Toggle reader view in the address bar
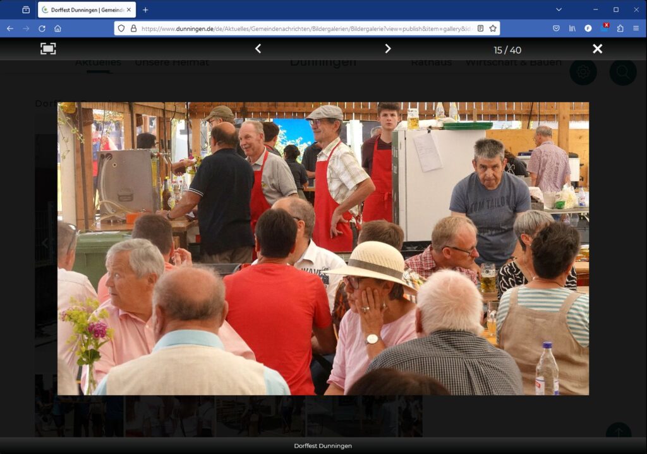Viewport: 647px width, 454px height. pos(480,28)
